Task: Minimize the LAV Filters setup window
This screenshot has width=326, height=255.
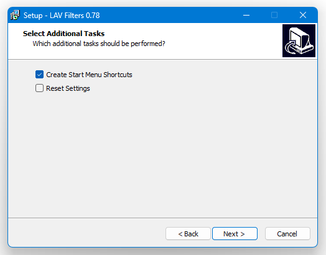Action: click(246, 15)
